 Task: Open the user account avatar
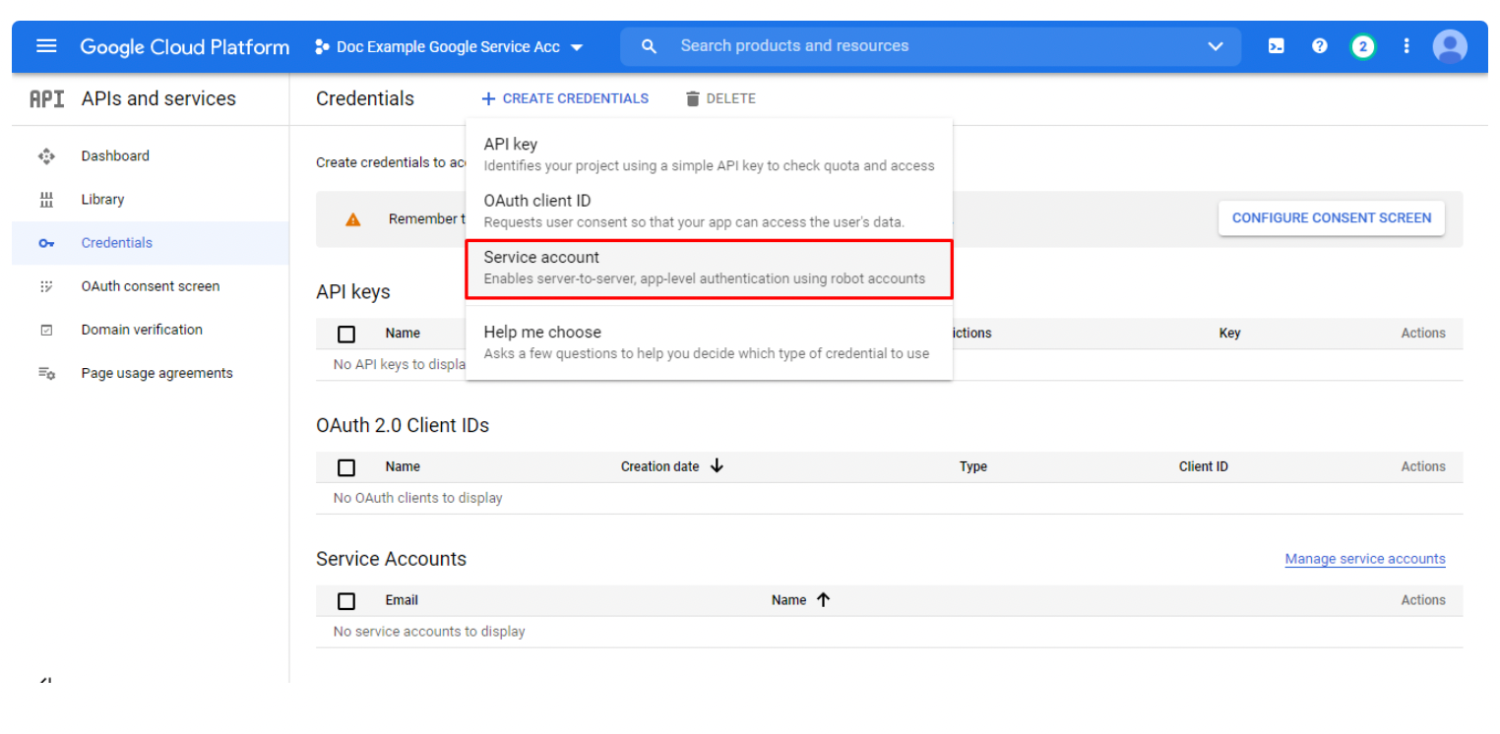1450,46
